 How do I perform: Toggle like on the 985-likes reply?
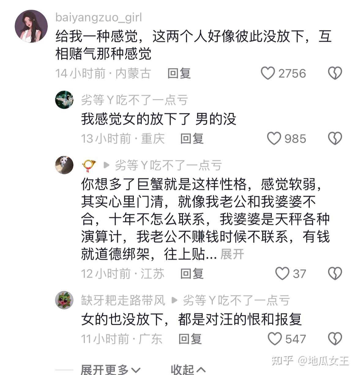(x=274, y=139)
